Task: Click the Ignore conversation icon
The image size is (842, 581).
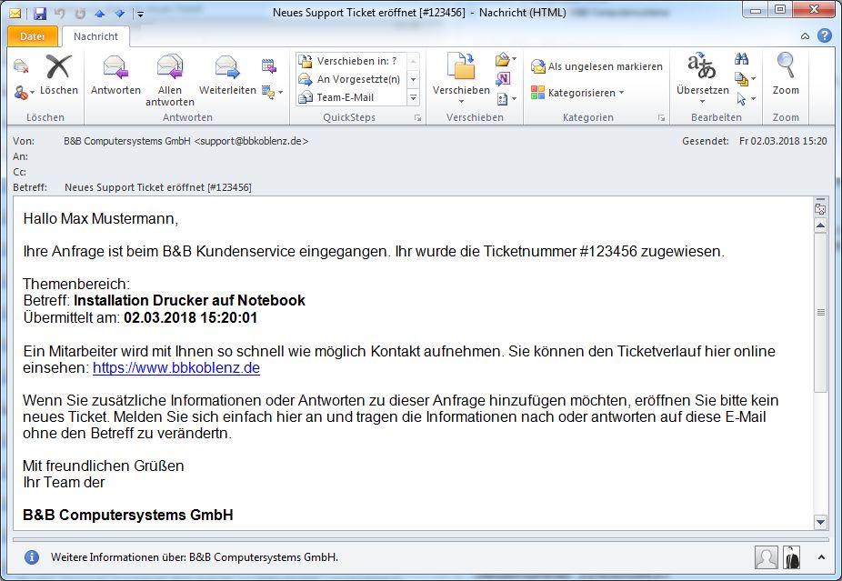Action: coord(20,66)
